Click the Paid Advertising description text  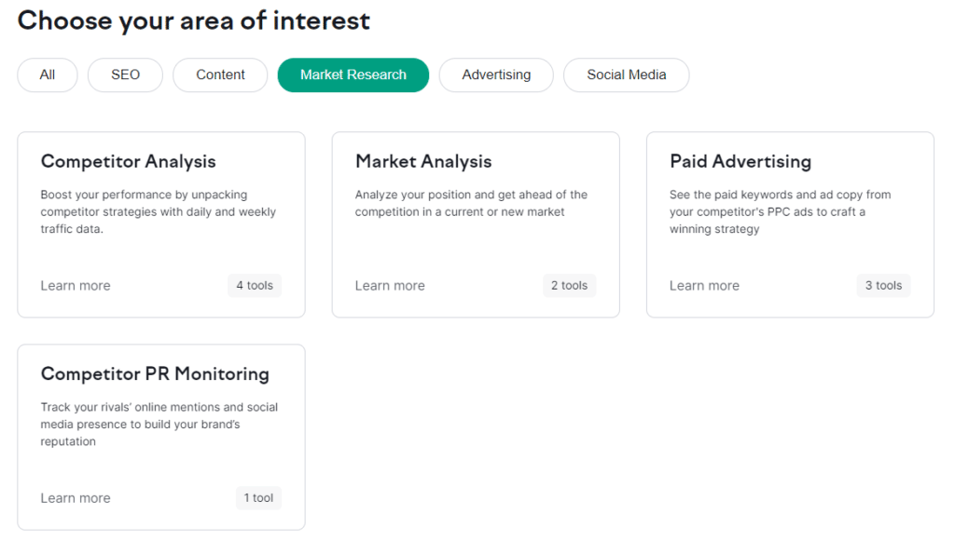point(780,212)
